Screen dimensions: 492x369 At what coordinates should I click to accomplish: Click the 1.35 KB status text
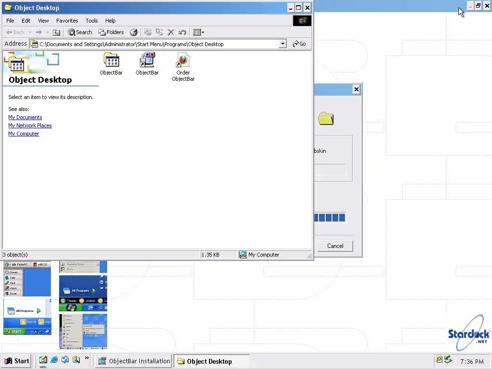click(210, 255)
